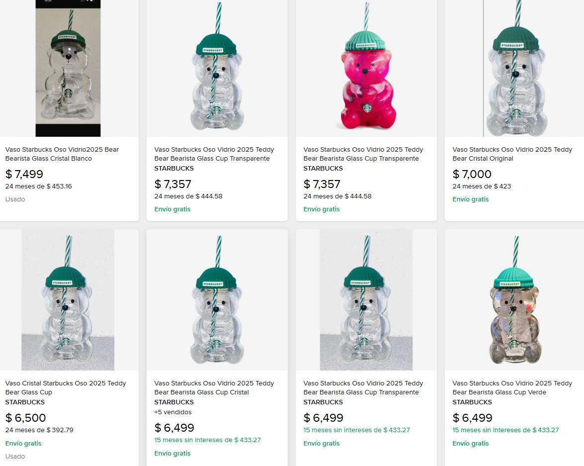Image resolution: width=584 pixels, height=466 pixels.
Task: Click "Envío gratis" on the $6,500 used listing
Action: [23, 443]
